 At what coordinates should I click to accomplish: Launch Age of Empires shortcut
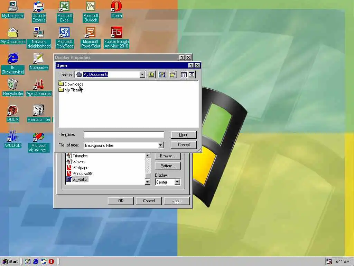coord(39,88)
